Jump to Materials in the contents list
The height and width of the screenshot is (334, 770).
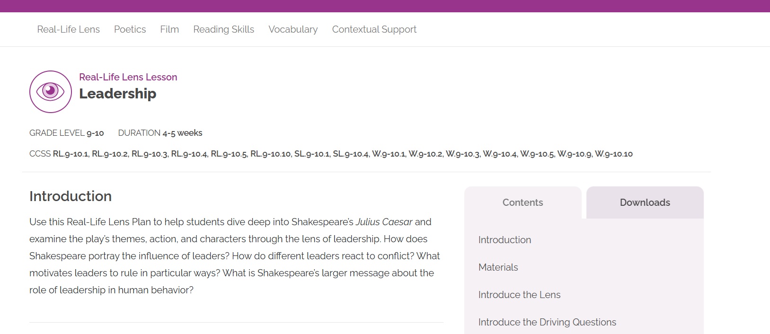point(498,267)
